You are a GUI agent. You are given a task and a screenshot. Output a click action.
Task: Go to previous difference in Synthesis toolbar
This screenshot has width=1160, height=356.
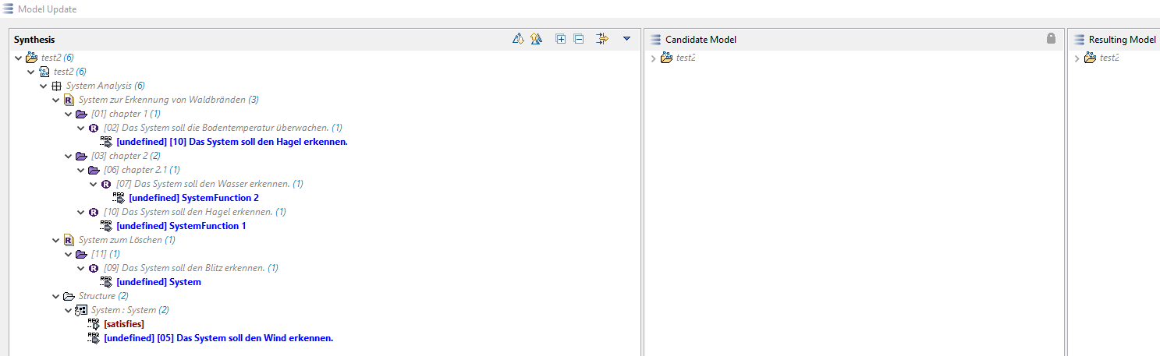[x=536, y=39]
